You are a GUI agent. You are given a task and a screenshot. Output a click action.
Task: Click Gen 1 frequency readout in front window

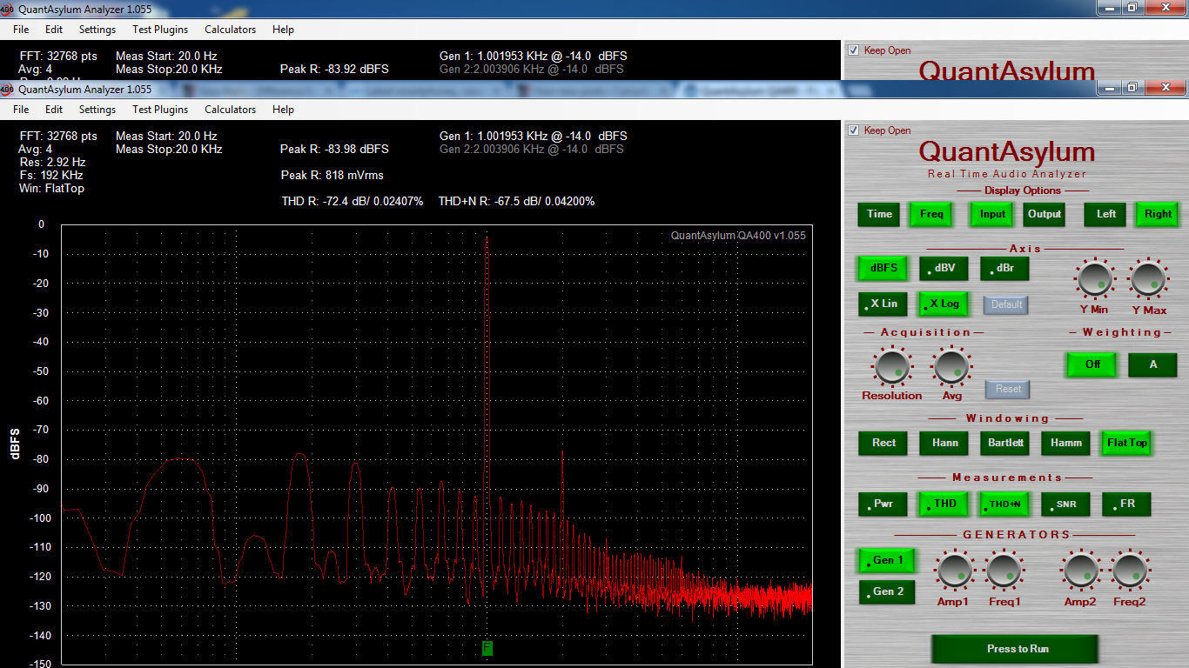point(534,136)
